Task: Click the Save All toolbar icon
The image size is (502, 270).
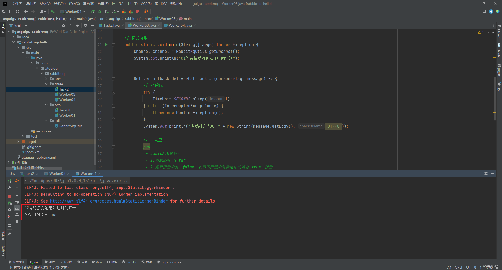Action: (11, 12)
